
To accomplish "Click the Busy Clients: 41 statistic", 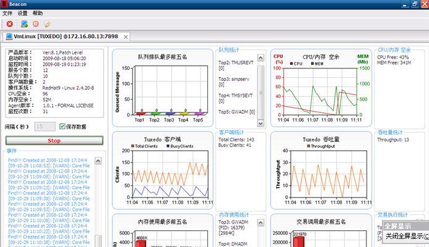I will 235,145.
